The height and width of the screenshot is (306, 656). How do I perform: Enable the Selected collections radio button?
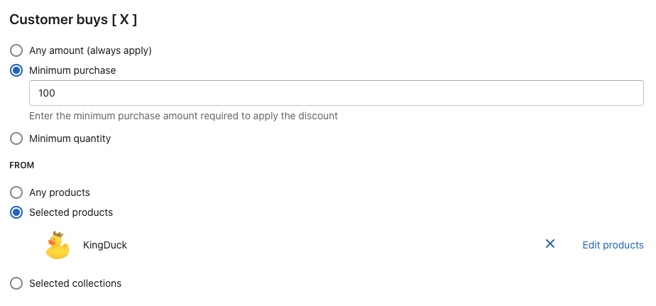coord(16,284)
